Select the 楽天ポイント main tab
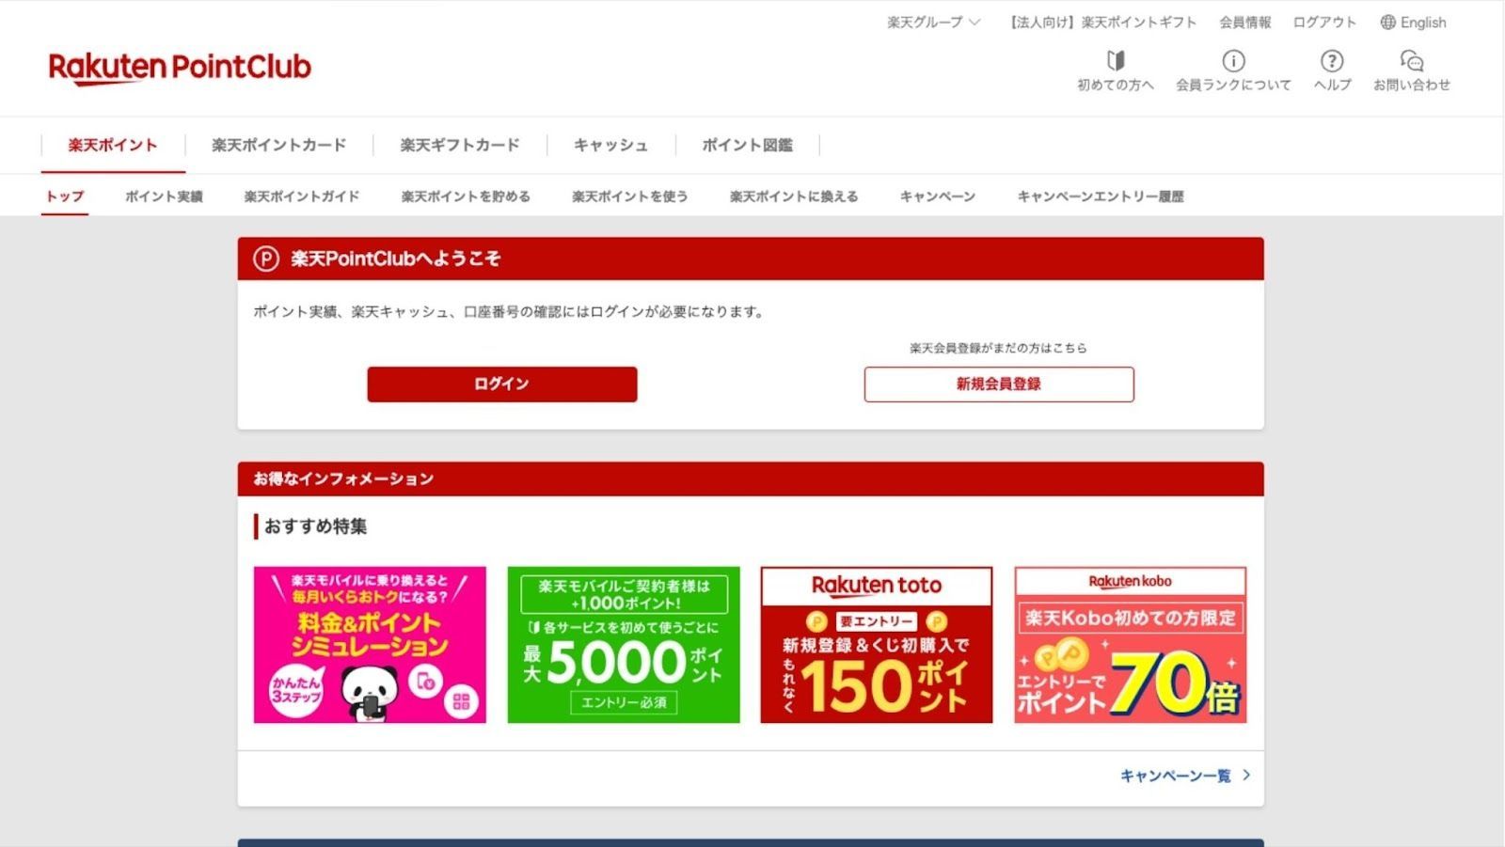The height and width of the screenshot is (847, 1505). (113, 145)
